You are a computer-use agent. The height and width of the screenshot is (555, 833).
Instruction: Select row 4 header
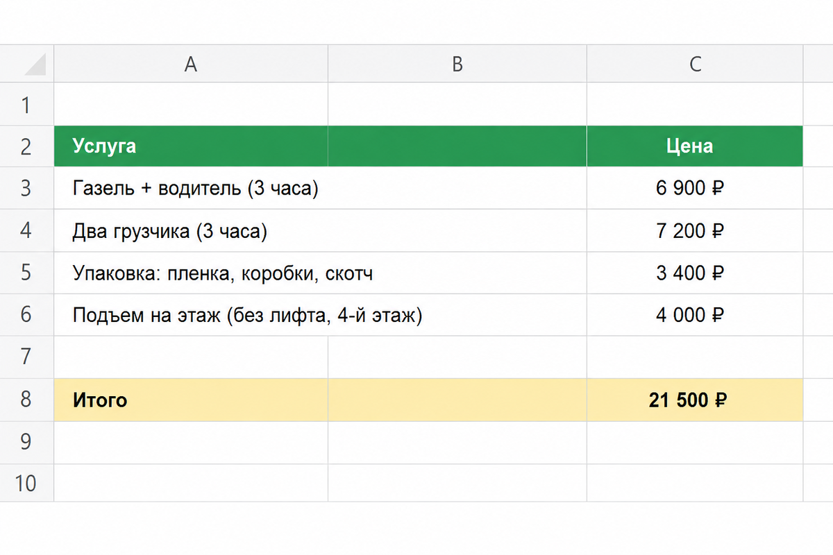26,231
